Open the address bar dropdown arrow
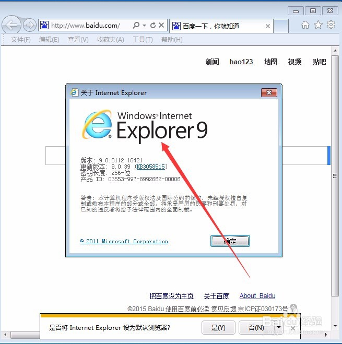 coord(144,26)
